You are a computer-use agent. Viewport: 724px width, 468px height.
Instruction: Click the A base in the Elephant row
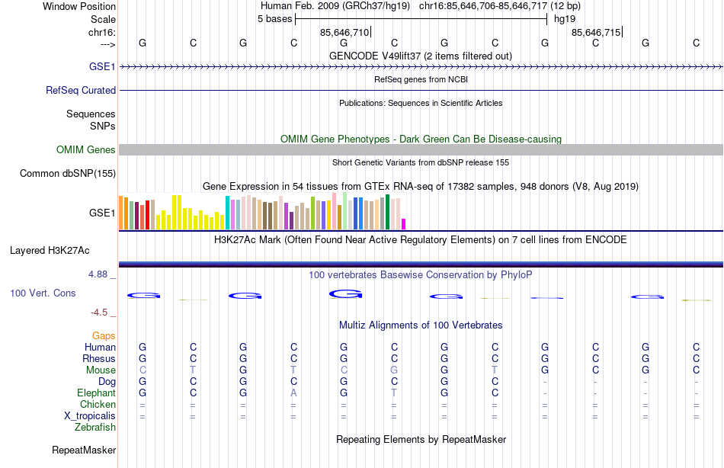[293, 393]
